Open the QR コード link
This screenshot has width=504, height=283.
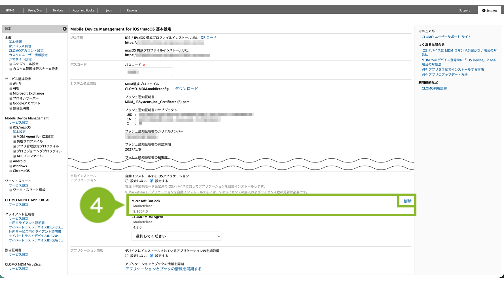[208, 38]
